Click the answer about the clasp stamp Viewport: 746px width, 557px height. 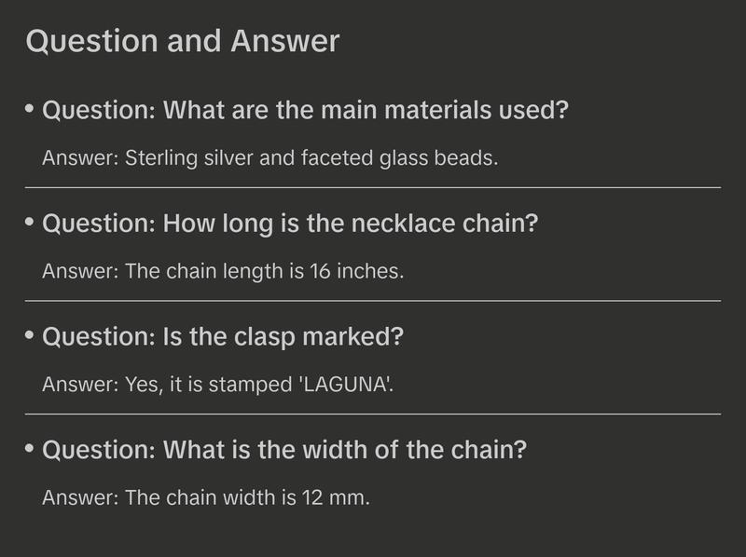(x=218, y=384)
